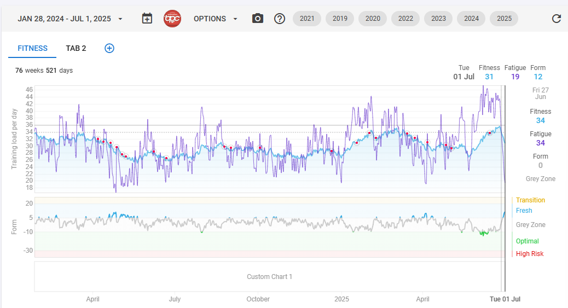Viewport: 568px width, 308px height.
Task: Switch to the FITNESS tab
Action: tap(33, 49)
